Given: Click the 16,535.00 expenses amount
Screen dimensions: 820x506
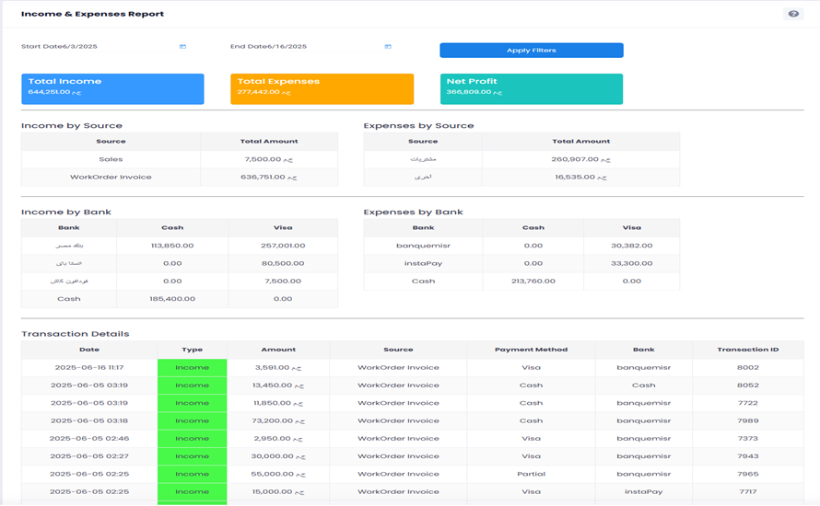Looking at the screenshot, I should [x=580, y=177].
